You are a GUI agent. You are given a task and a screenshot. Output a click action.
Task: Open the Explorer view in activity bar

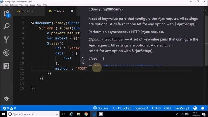pos(6,13)
